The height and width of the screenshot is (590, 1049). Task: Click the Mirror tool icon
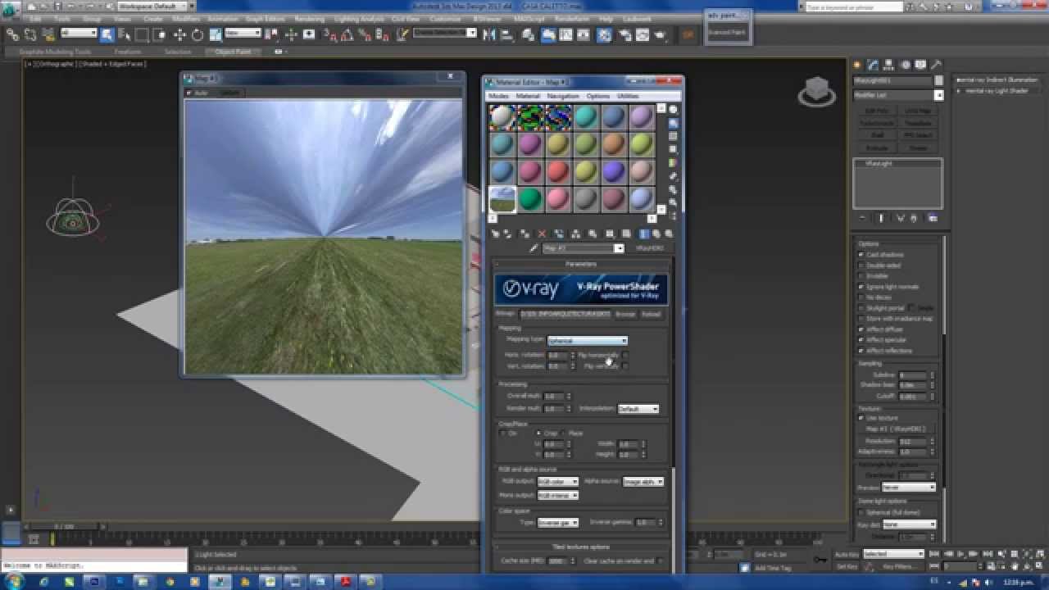click(489, 35)
